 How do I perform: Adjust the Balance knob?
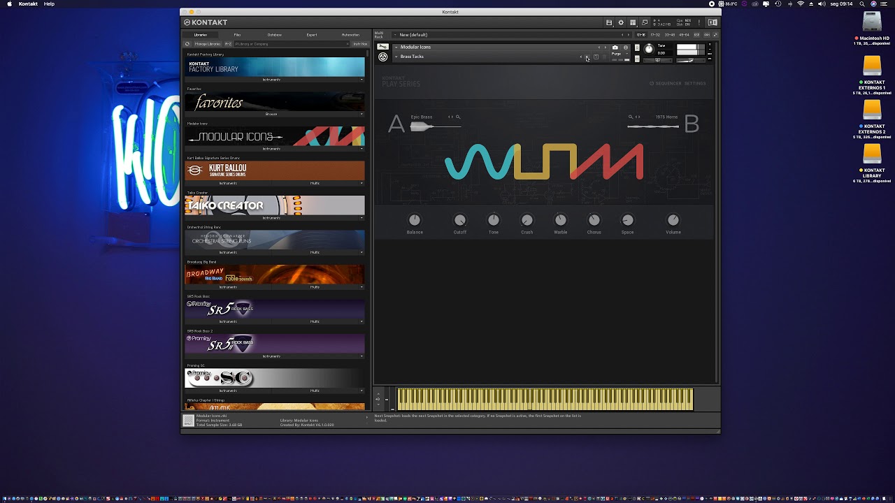tap(415, 220)
